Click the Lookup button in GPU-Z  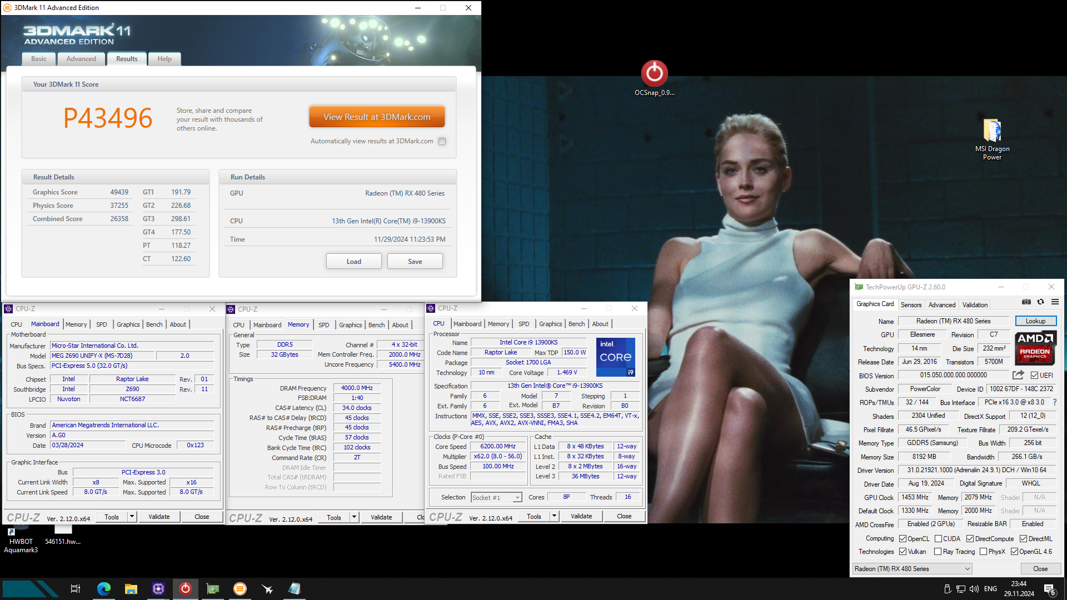click(x=1035, y=321)
